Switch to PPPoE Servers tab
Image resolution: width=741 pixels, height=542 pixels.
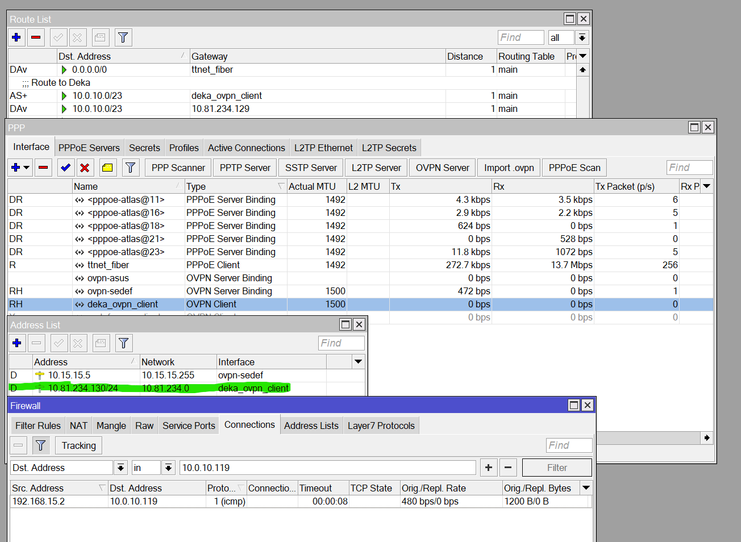coord(89,148)
